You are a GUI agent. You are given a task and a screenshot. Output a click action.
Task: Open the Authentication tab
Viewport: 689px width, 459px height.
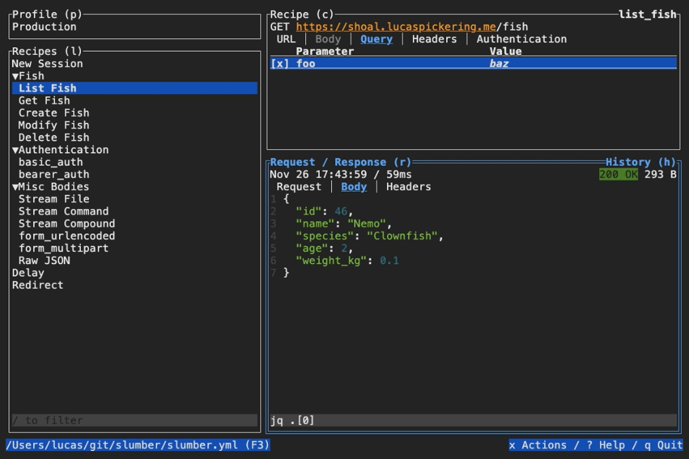pos(521,39)
